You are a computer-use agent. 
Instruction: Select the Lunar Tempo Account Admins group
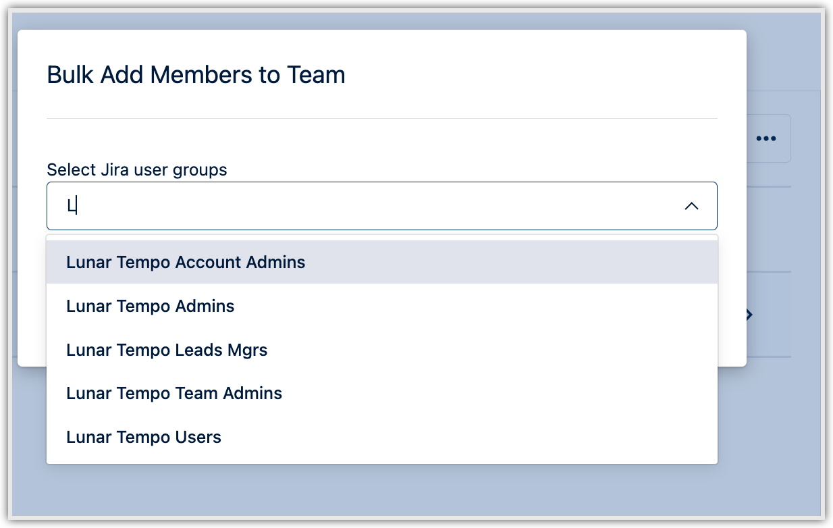[x=185, y=262]
